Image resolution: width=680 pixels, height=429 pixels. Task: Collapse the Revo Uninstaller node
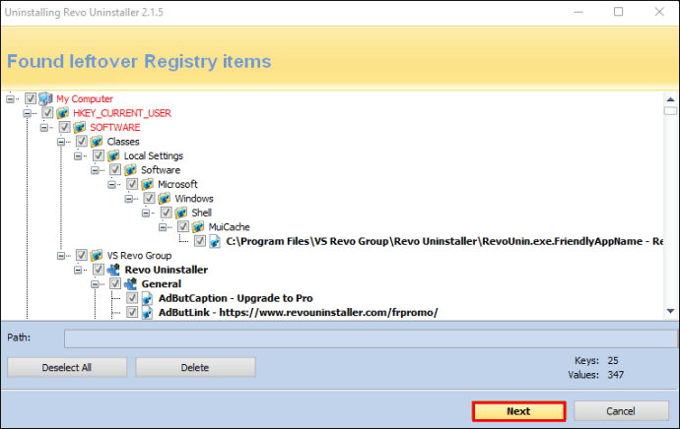click(x=78, y=271)
